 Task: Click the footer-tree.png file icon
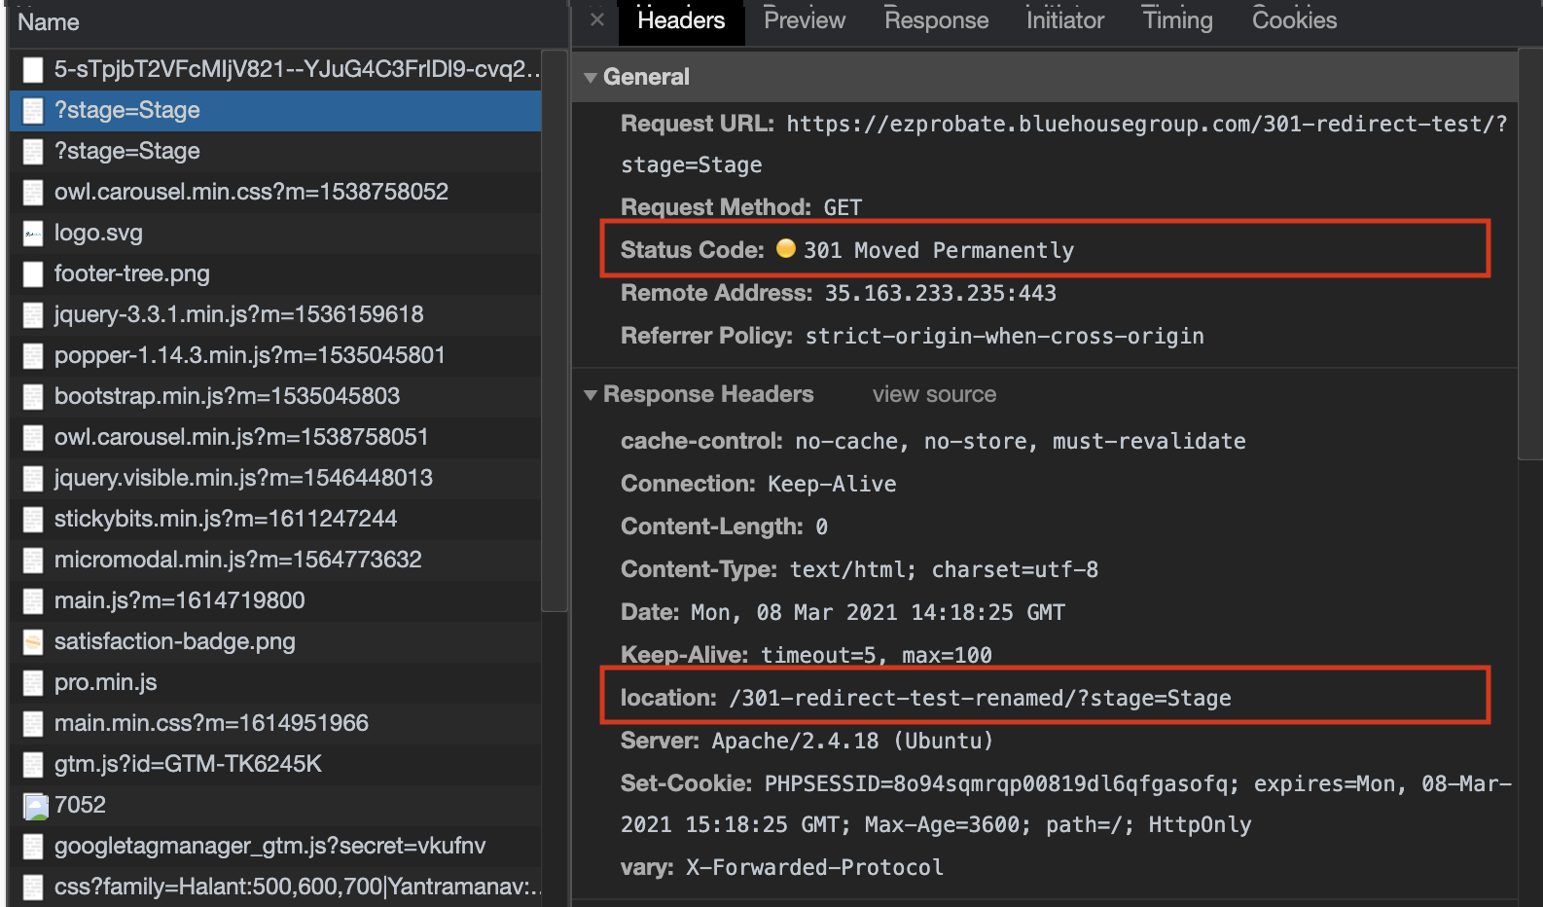[x=33, y=274]
